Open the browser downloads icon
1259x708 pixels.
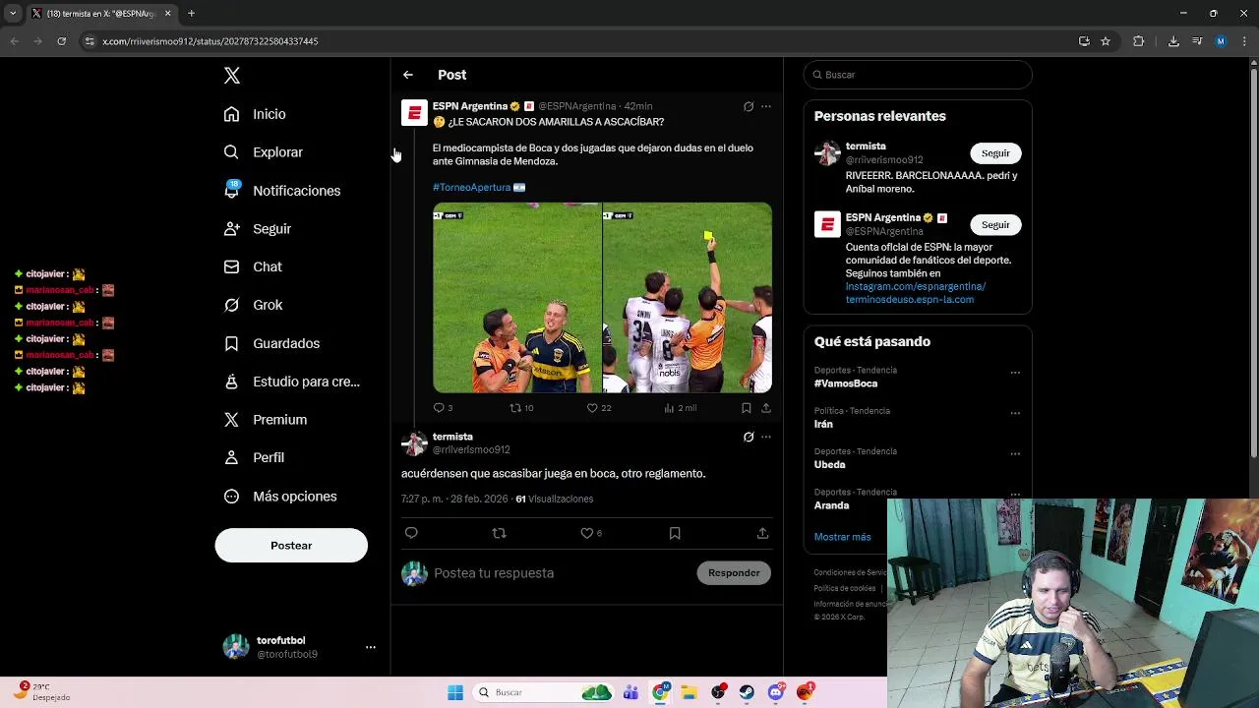point(1173,41)
